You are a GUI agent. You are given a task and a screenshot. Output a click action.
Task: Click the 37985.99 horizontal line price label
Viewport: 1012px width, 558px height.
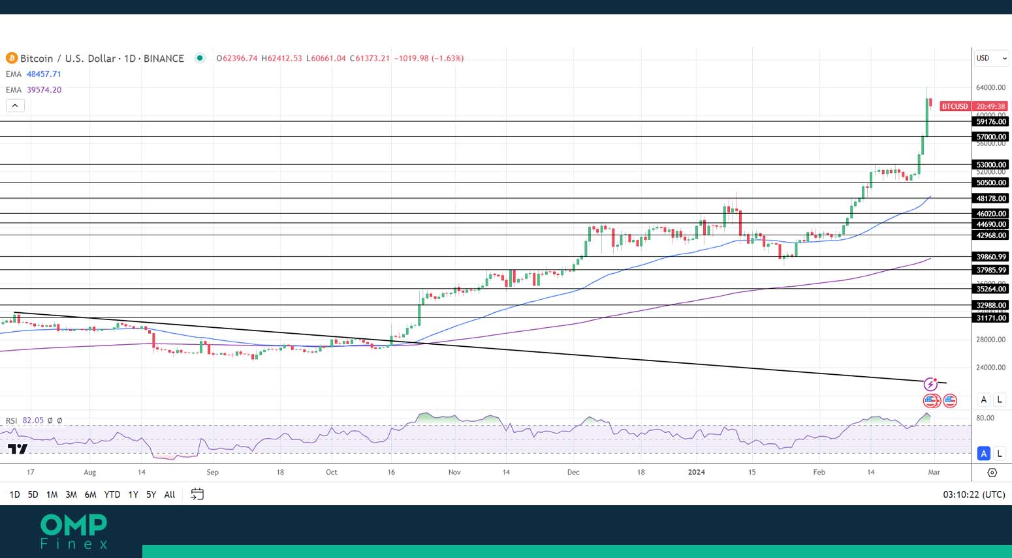[991, 270]
